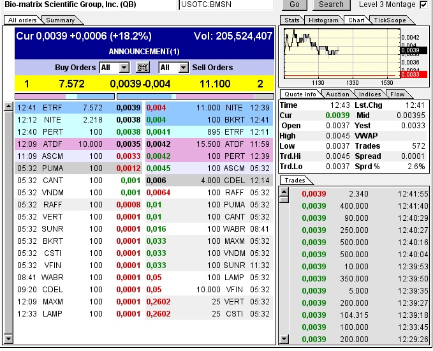This screenshot has width=433, height=351.
Task: Click the intraday price chart
Action: pos(342,54)
